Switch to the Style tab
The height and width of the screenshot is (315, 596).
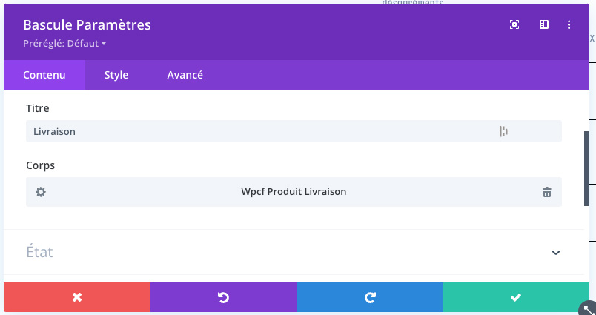[116, 75]
